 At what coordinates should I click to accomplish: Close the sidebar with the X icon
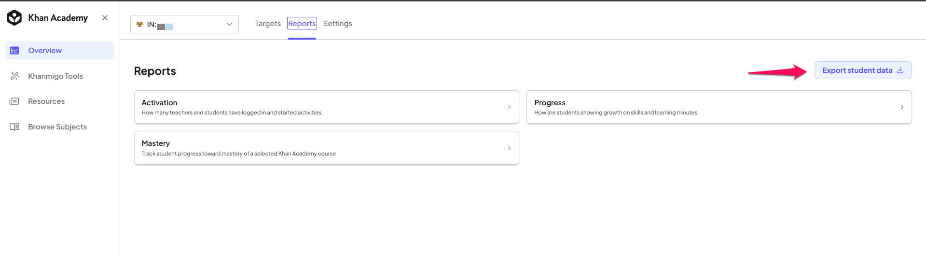[x=105, y=18]
